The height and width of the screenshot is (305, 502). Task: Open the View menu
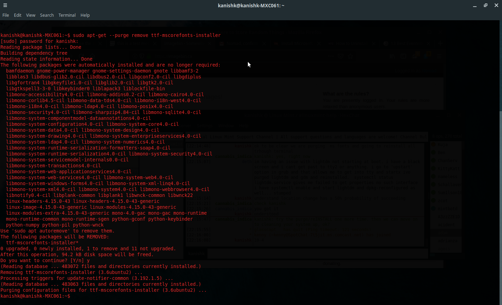(31, 15)
